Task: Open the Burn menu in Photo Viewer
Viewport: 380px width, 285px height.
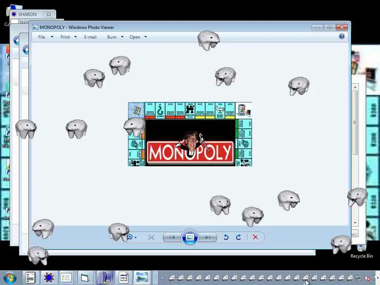Action: point(115,37)
